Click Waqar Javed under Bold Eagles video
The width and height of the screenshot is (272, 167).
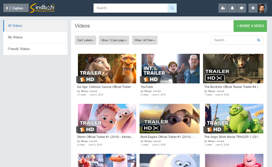152,141
